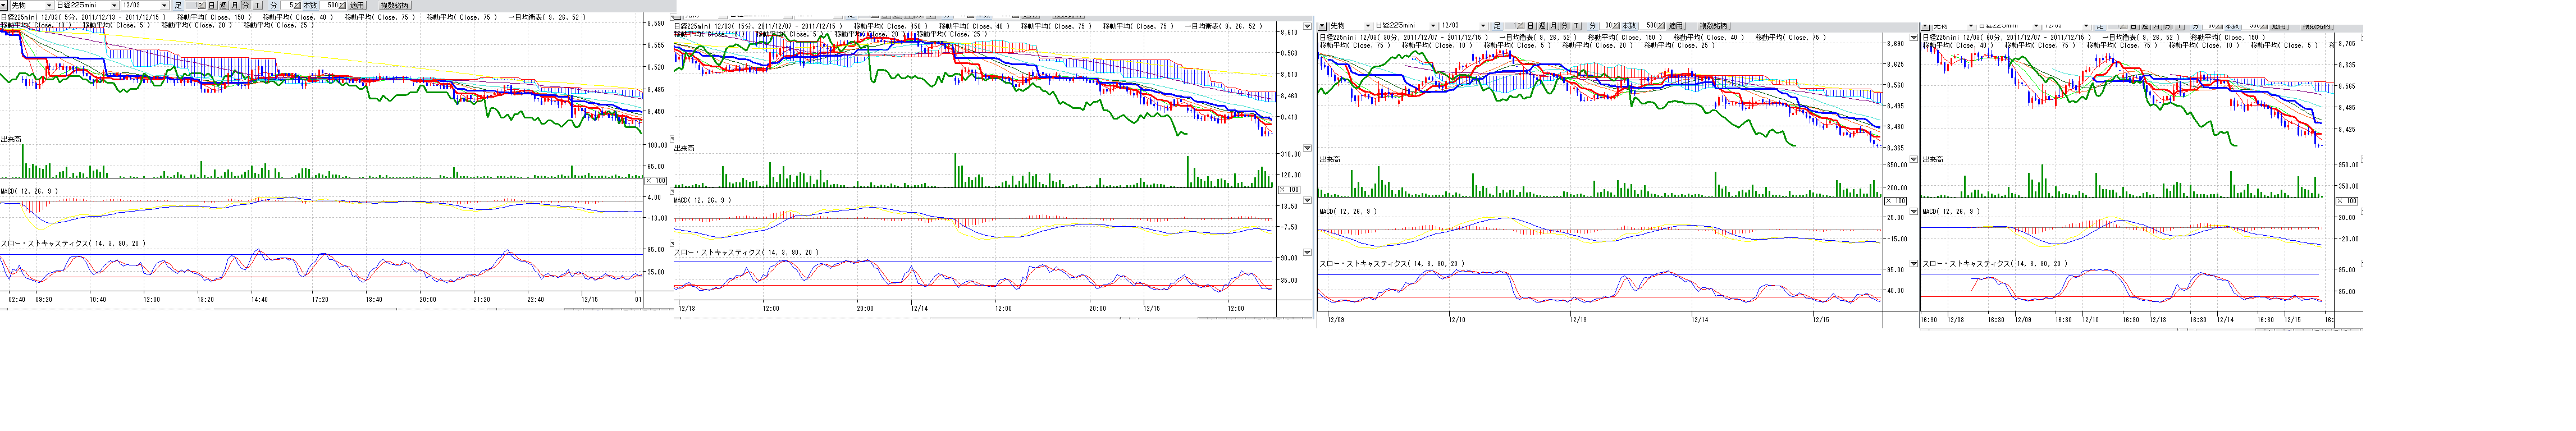2576x431 pixels.
Task: Click the minute interval field showing 30
Action: tap(1609, 26)
